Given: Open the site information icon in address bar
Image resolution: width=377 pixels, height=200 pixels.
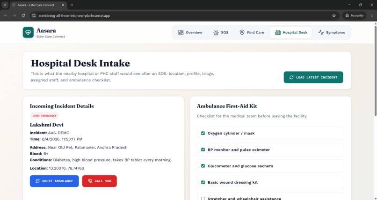Looking at the screenshot, I should pyautogui.click(x=34, y=15).
